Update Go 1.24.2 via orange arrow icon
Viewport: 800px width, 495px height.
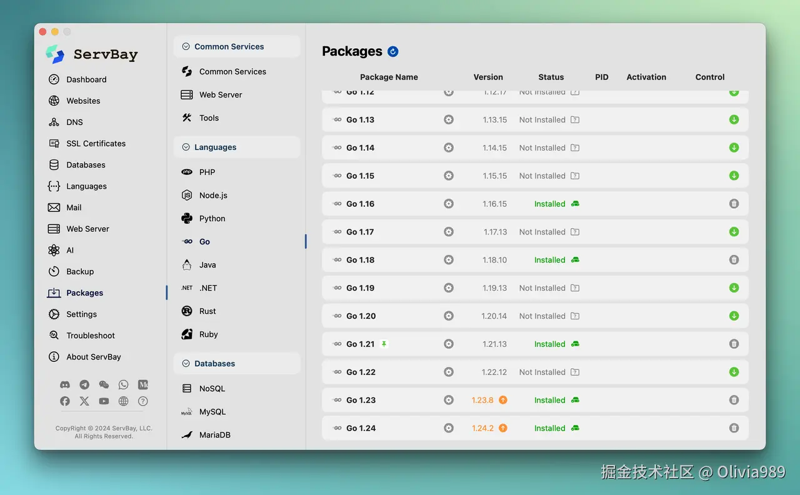click(503, 428)
